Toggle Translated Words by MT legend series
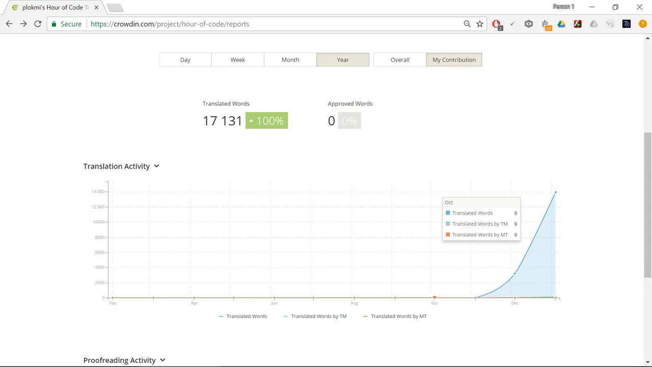 pyautogui.click(x=395, y=317)
